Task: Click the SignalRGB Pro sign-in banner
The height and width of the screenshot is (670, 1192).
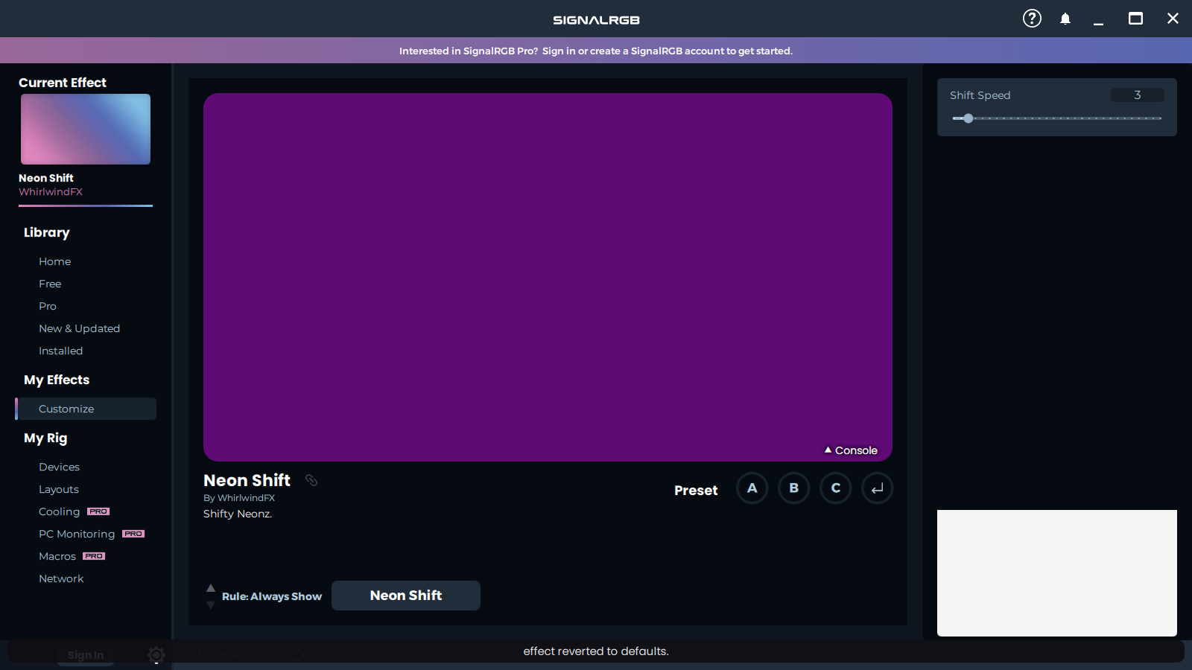Action: (596, 51)
